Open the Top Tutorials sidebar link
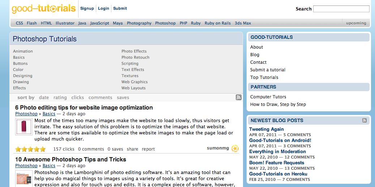The width and height of the screenshot is (375, 187). 264,77
